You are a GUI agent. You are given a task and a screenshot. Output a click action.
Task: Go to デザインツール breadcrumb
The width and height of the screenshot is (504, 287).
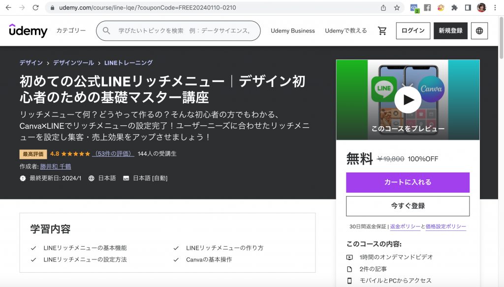click(73, 63)
